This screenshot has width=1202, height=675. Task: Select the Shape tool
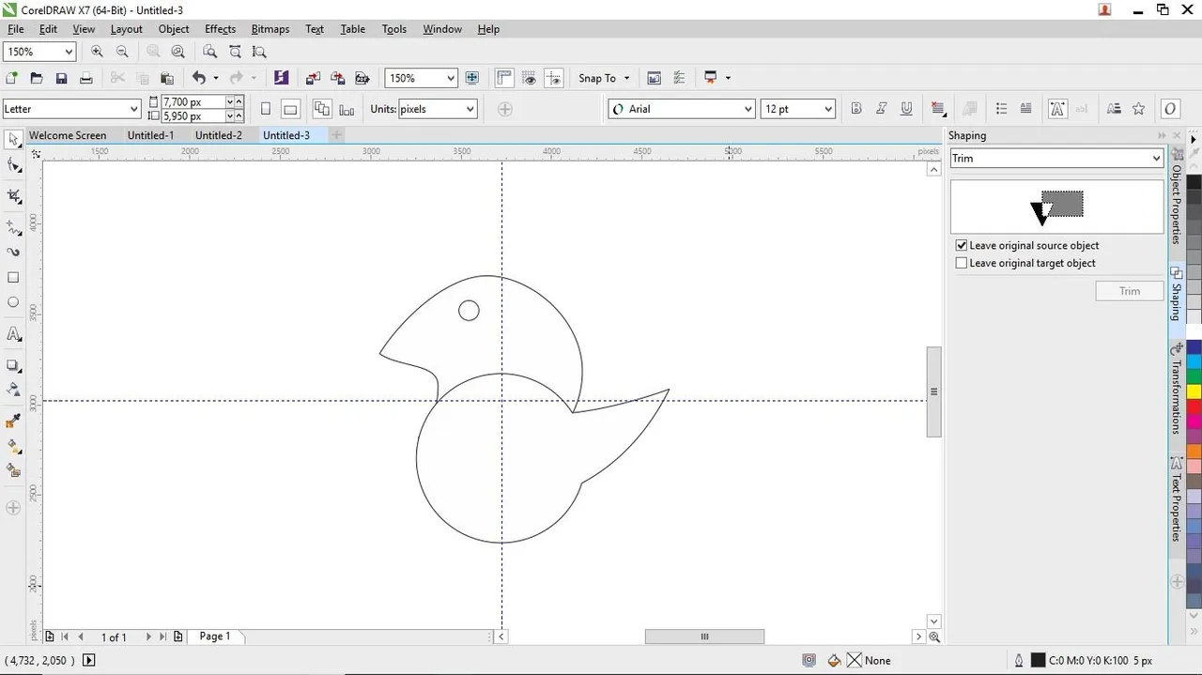[x=13, y=166]
